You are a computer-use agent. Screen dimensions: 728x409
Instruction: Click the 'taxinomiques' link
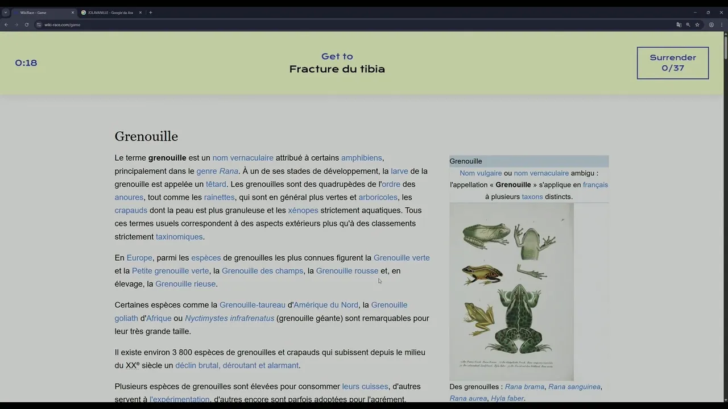(x=179, y=237)
